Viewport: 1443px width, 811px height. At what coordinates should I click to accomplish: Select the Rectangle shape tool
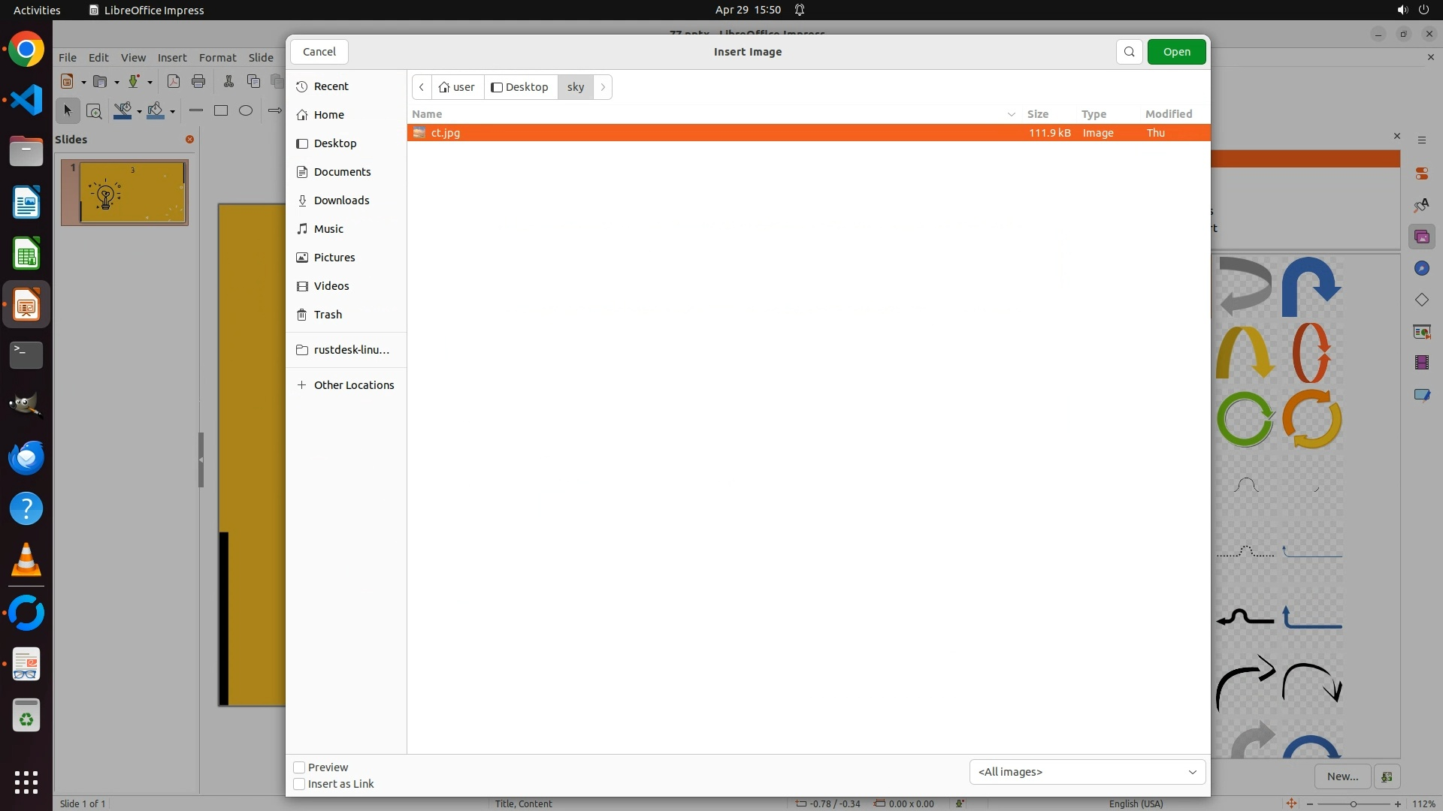tap(221, 110)
